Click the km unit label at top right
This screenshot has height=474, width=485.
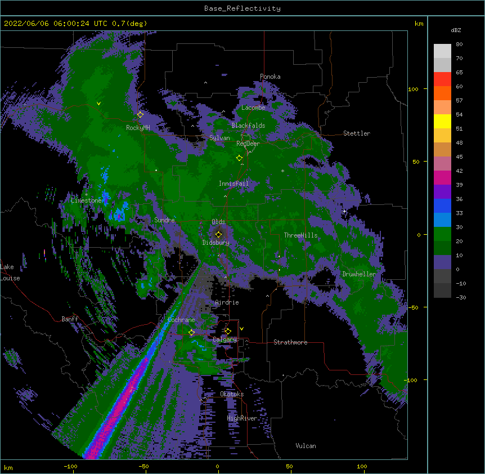click(419, 24)
